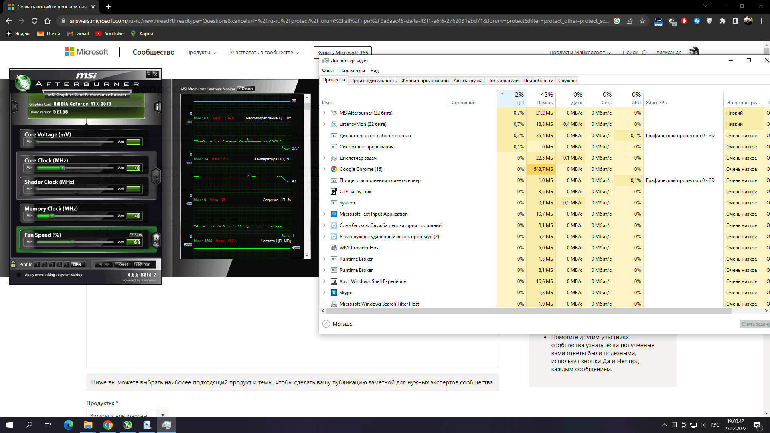This screenshot has height=433, width=770.
Task: Open Task View on taskbar
Action: click(x=48, y=425)
